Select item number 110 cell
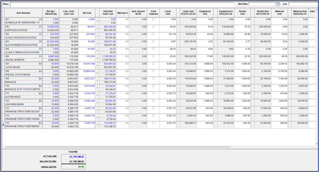 pyautogui.click(x=23, y=86)
